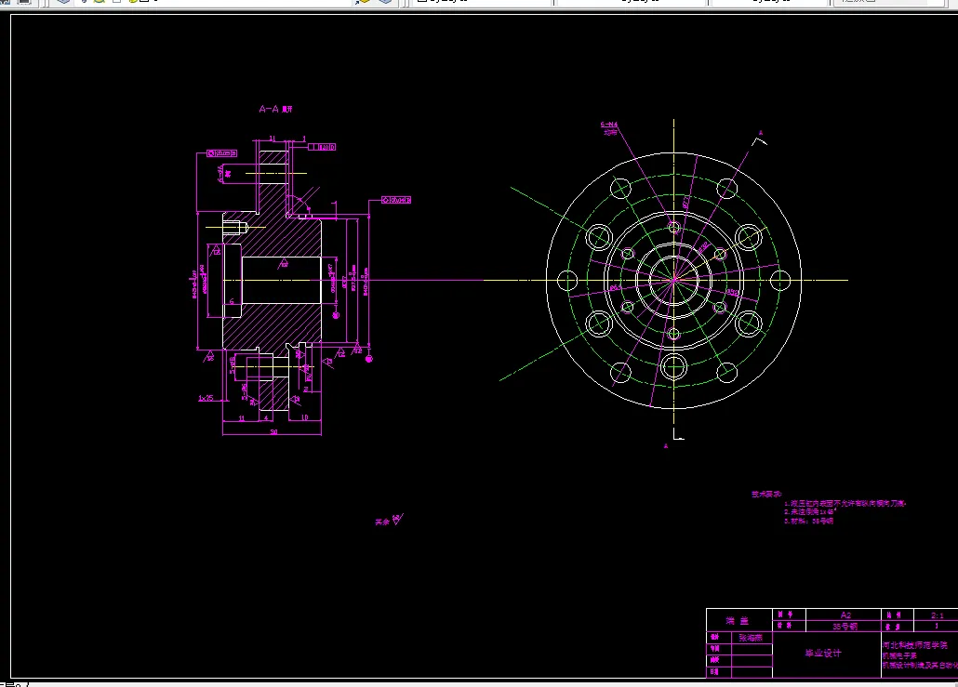
Task: Select the 其余 surface roughness note
Action: (x=389, y=521)
